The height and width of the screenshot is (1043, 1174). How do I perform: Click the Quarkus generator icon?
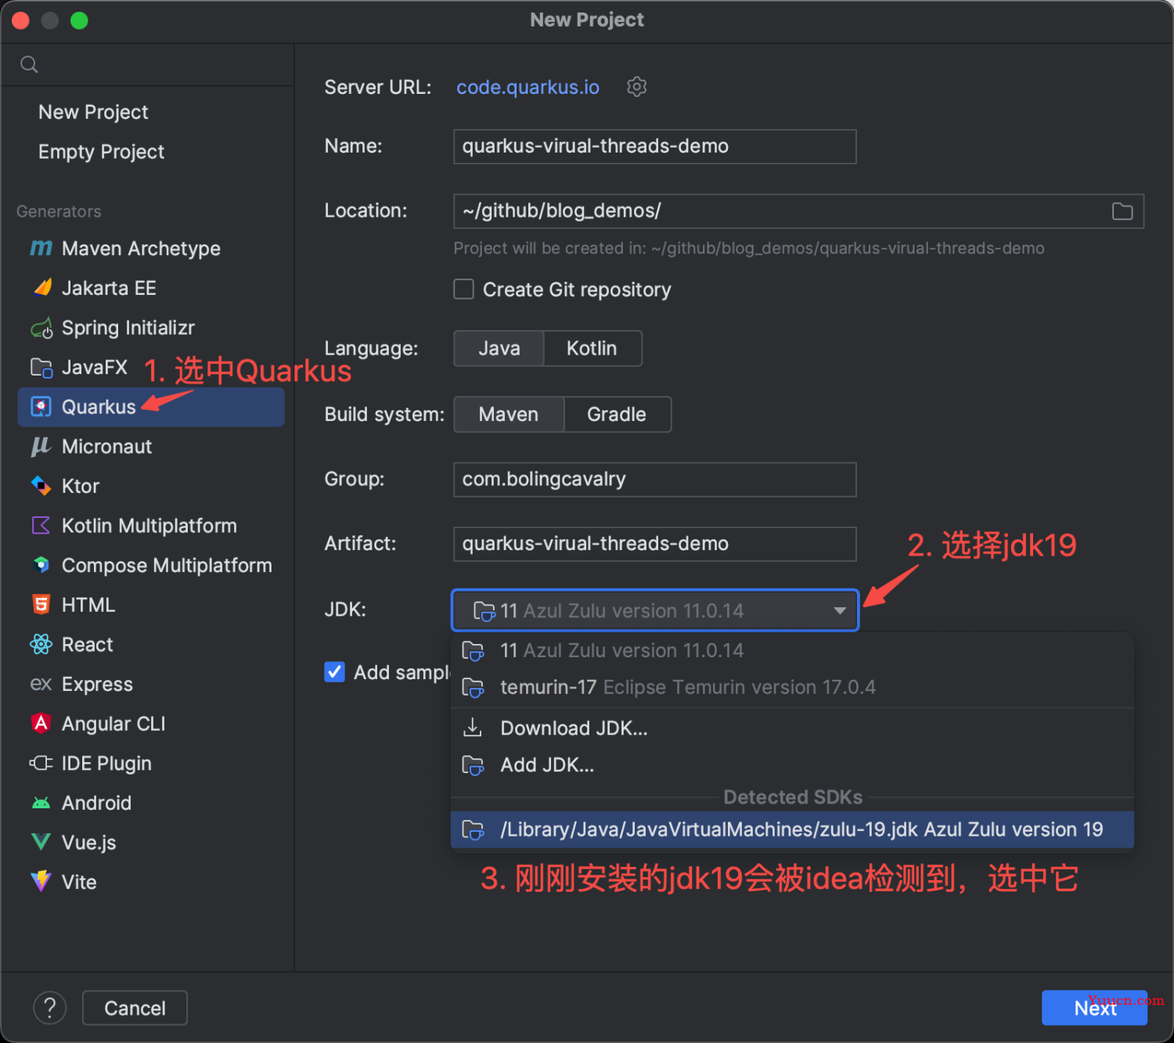tap(41, 407)
